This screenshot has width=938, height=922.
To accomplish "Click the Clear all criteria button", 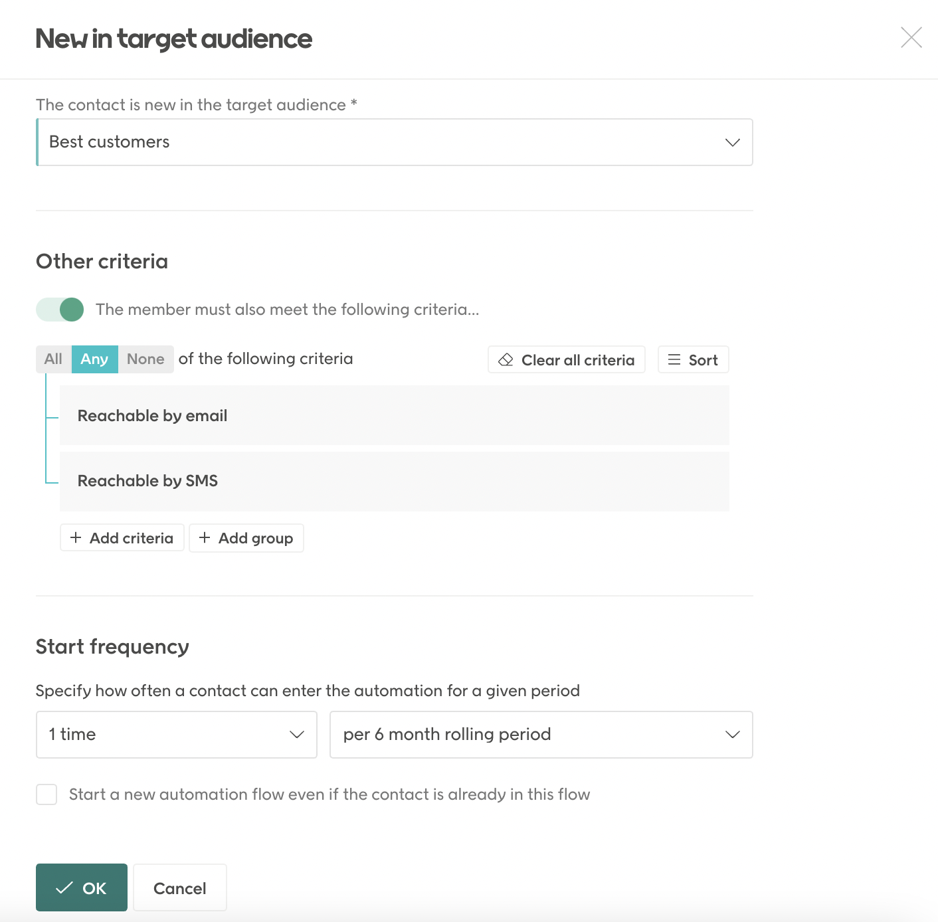I will [x=566, y=359].
